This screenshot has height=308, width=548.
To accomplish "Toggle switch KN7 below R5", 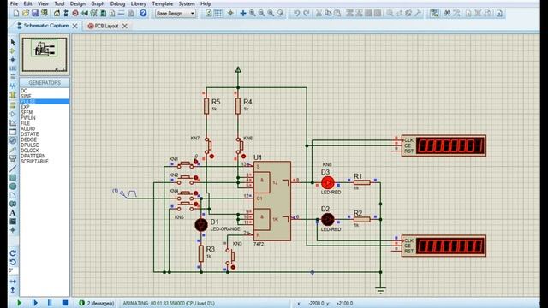I will (209, 146).
